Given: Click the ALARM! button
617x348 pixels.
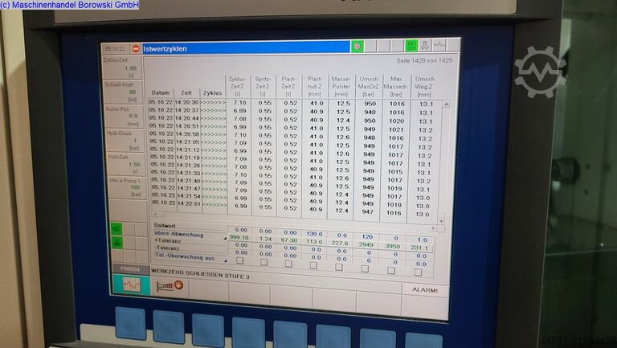Looking at the screenshot, I should [425, 289].
